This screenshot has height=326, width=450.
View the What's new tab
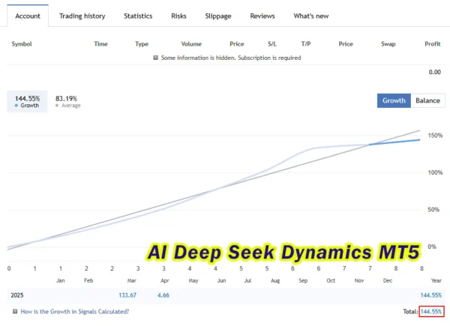point(311,16)
